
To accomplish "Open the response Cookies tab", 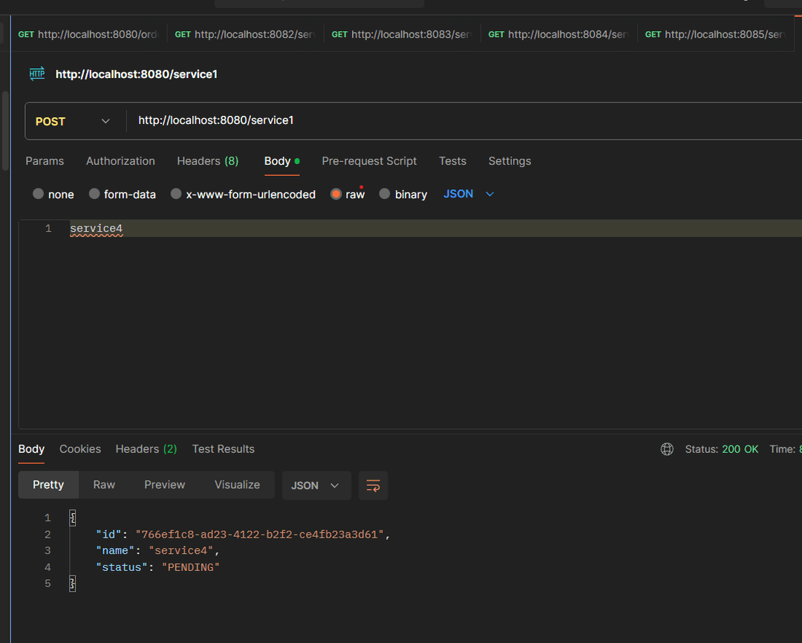I will [x=80, y=449].
